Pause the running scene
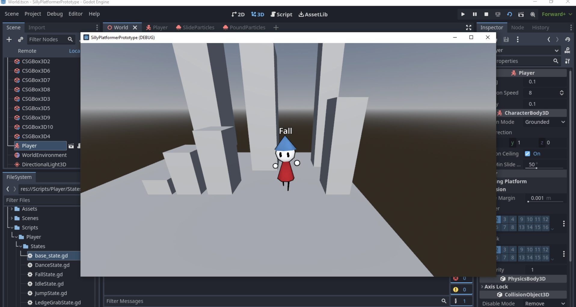This screenshot has width=576, height=307. click(474, 14)
